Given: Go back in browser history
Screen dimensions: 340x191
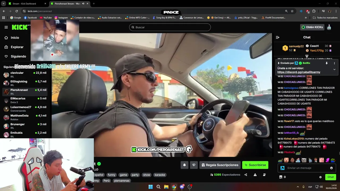Looking at the screenshot, I should [x=4, y=11].
